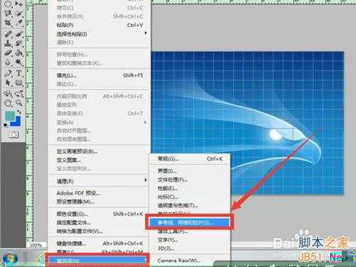Select the Eraser tool
The width and height of the screenshot is (356, 267).
[x=8, y=53]
